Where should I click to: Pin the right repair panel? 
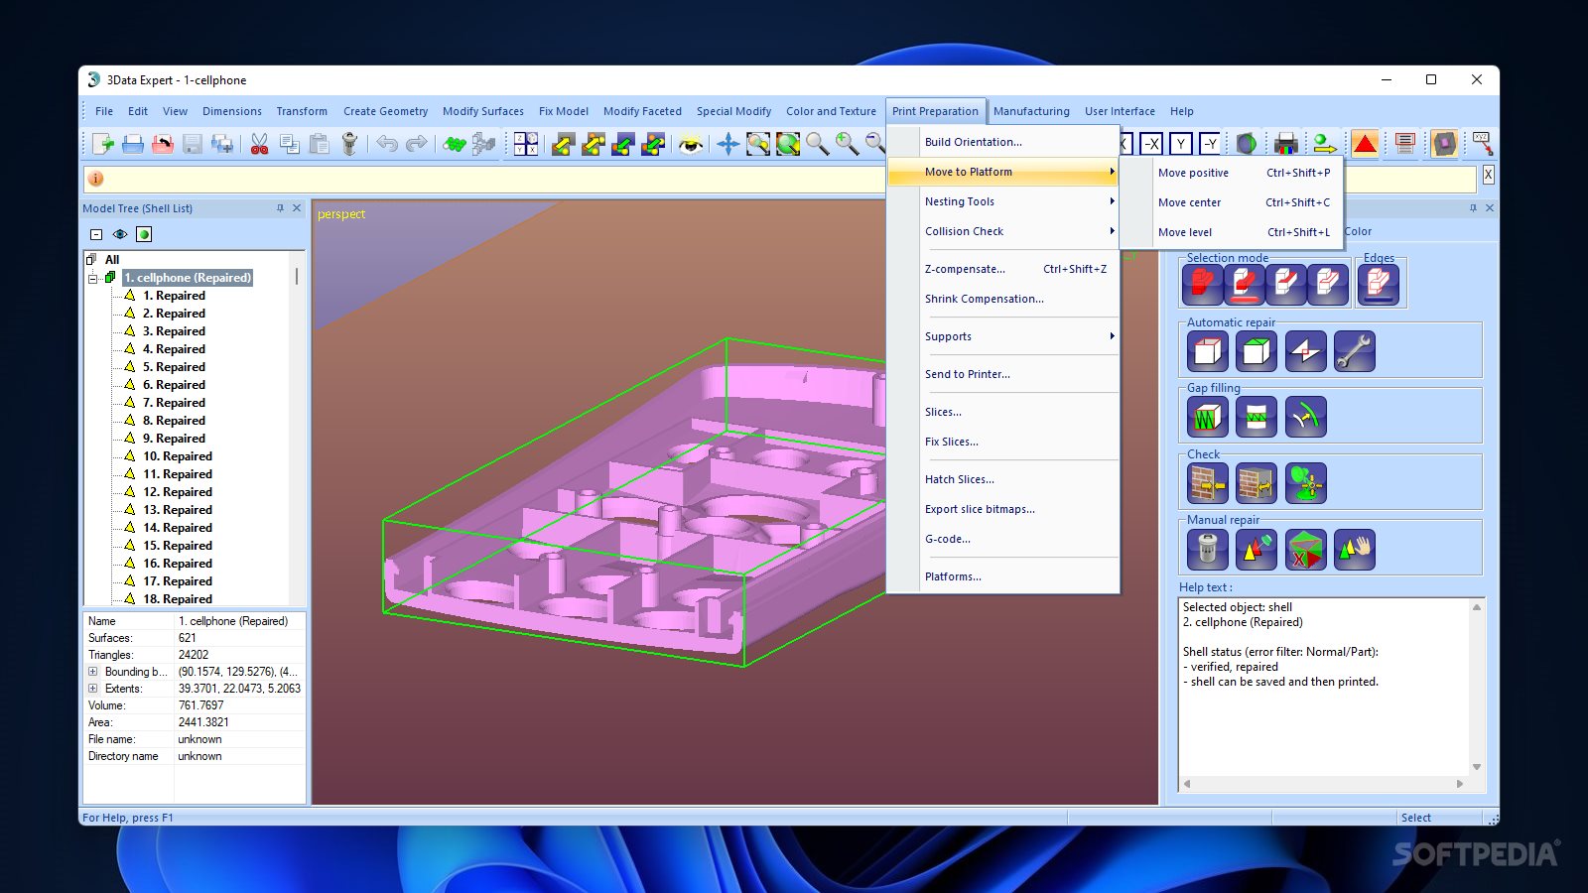coord(1473,208)
